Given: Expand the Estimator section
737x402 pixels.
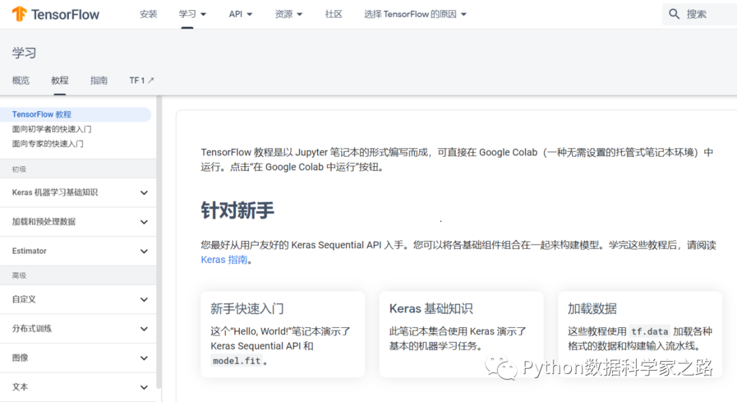Looking at the screenshot, I should tap(78, 251).
